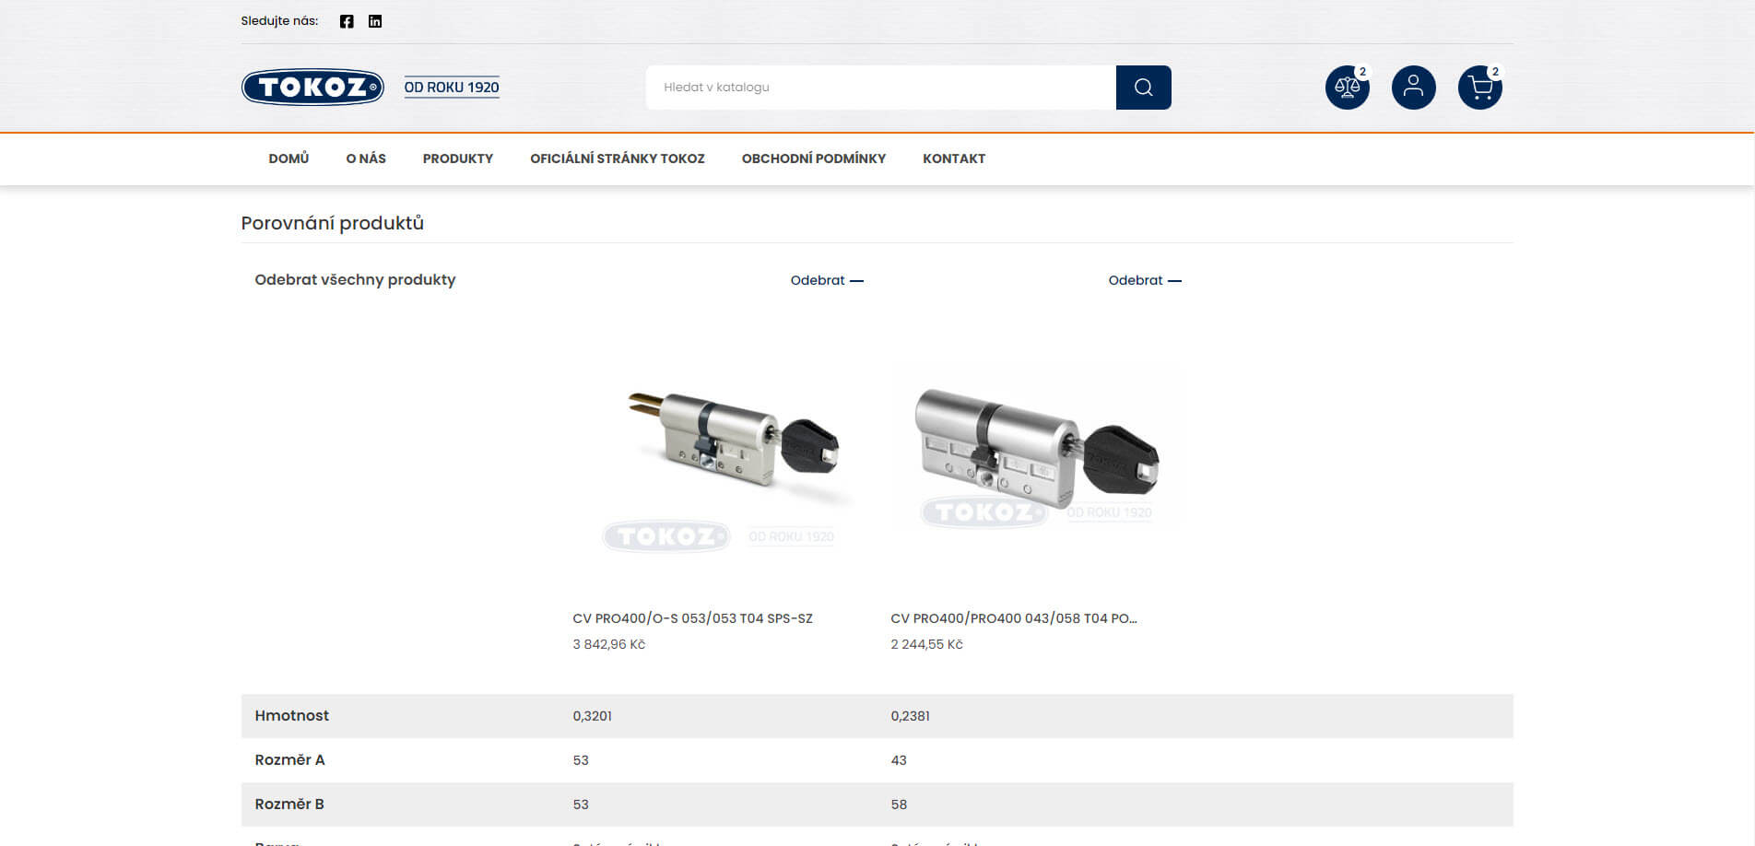The image size is (1755, 846).
Task: Open the shopping cart icon
Action: point(1479,88)
